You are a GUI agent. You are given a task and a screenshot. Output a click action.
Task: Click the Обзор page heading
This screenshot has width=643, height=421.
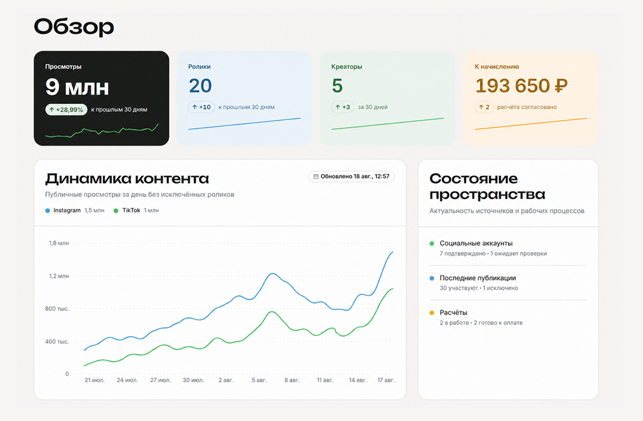point(74,27)
